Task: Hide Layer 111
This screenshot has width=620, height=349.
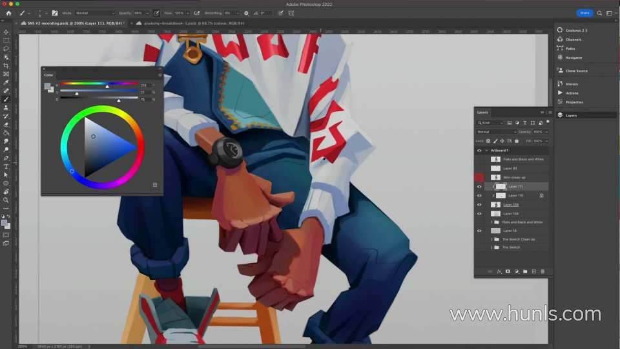Action: click(x=479, y=186)
